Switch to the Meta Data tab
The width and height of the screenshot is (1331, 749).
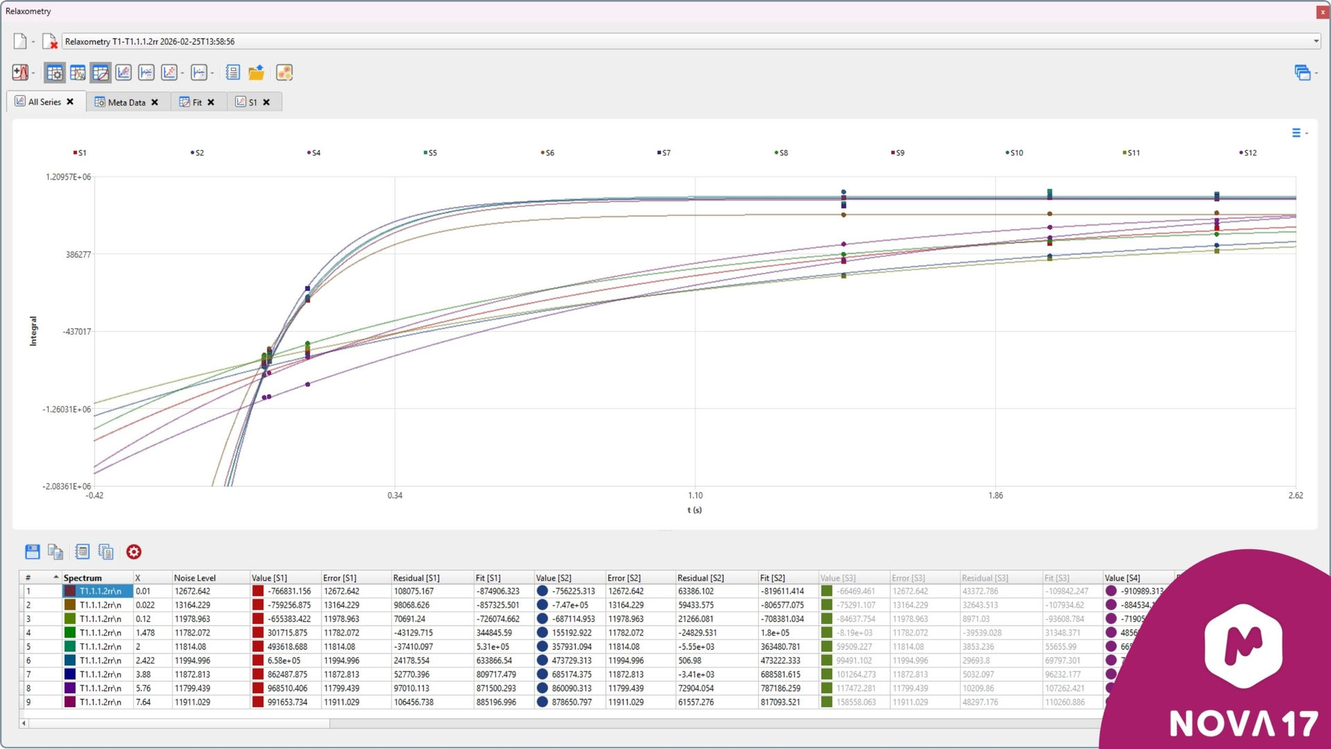[x=126, y=102]
